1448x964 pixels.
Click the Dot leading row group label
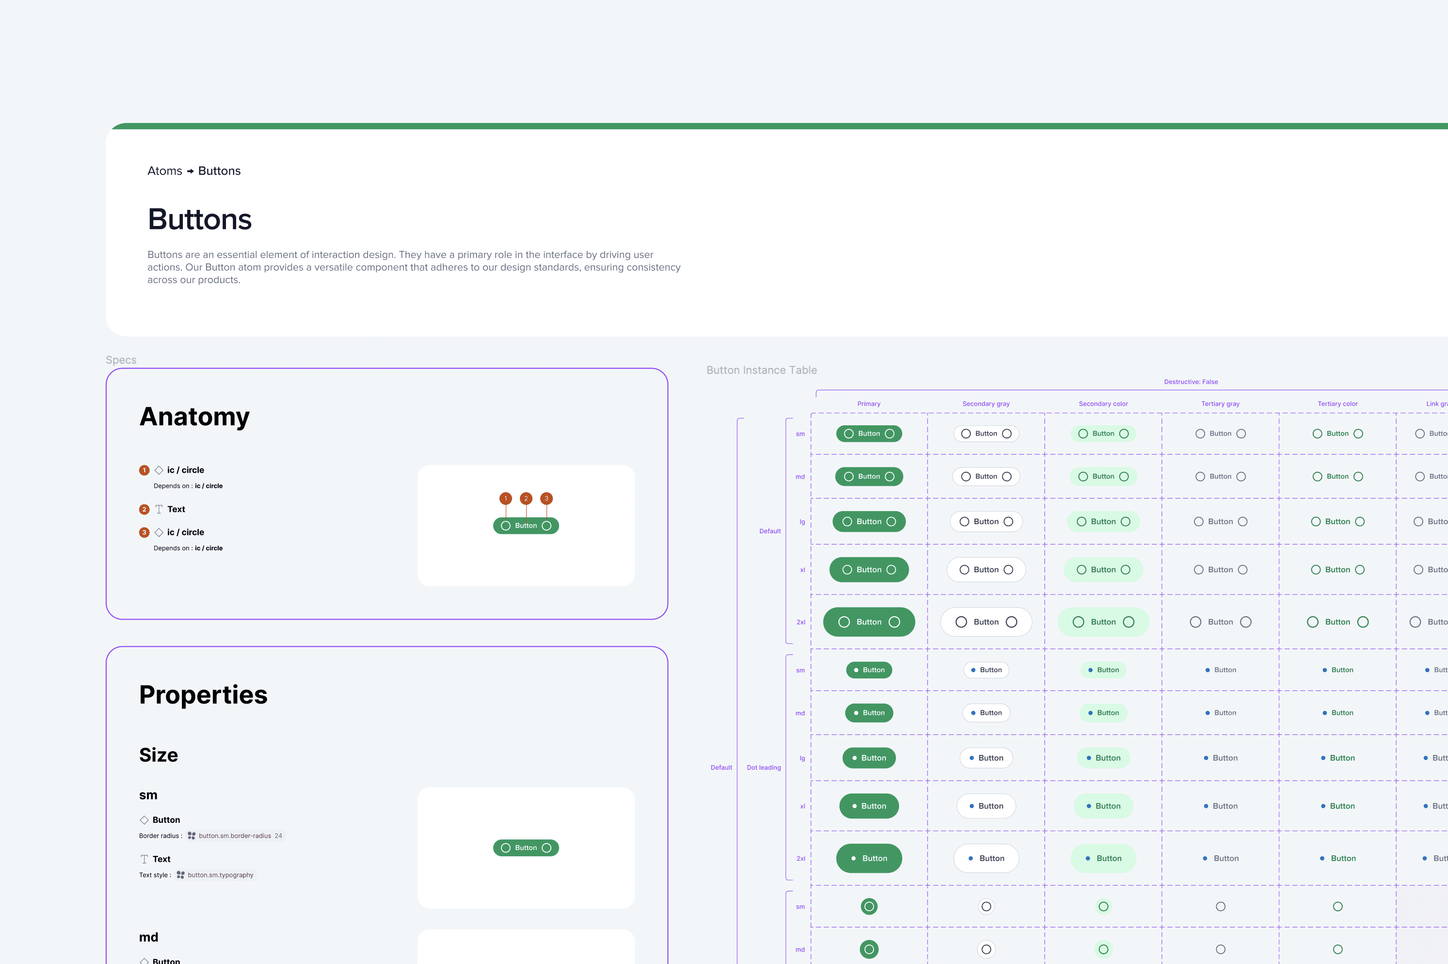[x=763, y=767]
